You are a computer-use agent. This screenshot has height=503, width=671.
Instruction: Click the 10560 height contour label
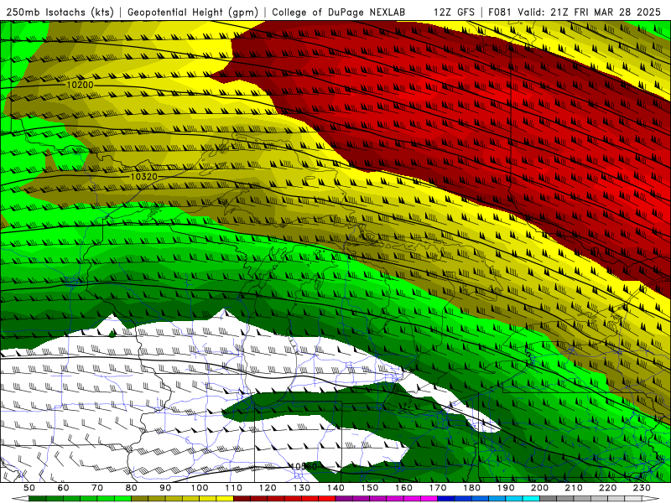point(304,466)
